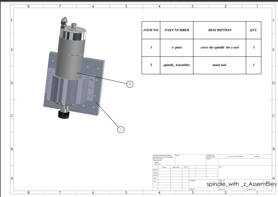Image resolution: width=278 pixels, height=197 pixels.
Task: Click the 'QTY.' table header
Action: 254,30
